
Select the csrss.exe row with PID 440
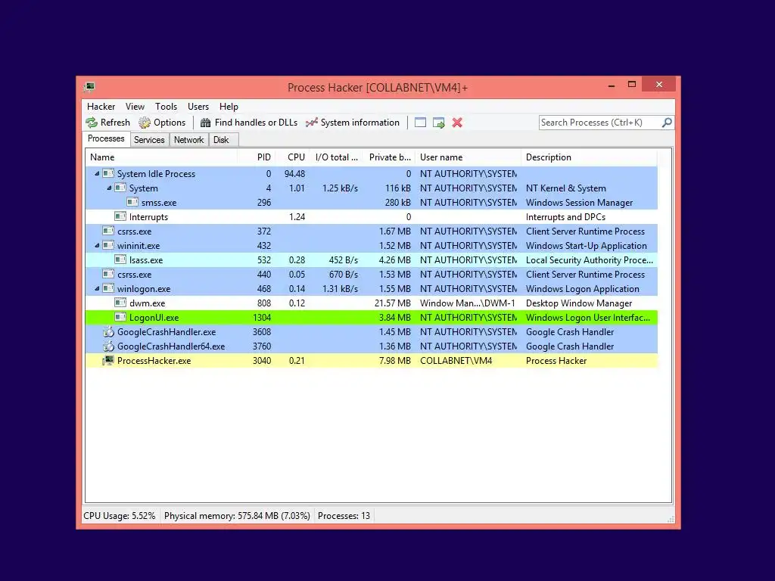point(371,274)
